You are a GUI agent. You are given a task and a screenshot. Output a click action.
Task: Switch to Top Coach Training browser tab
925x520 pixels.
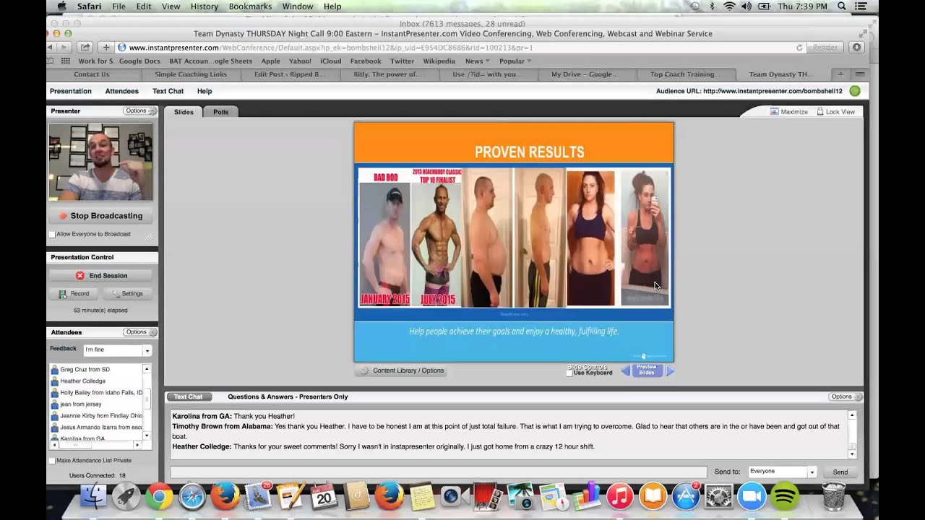pyautogui.click(x=685, y=74)
